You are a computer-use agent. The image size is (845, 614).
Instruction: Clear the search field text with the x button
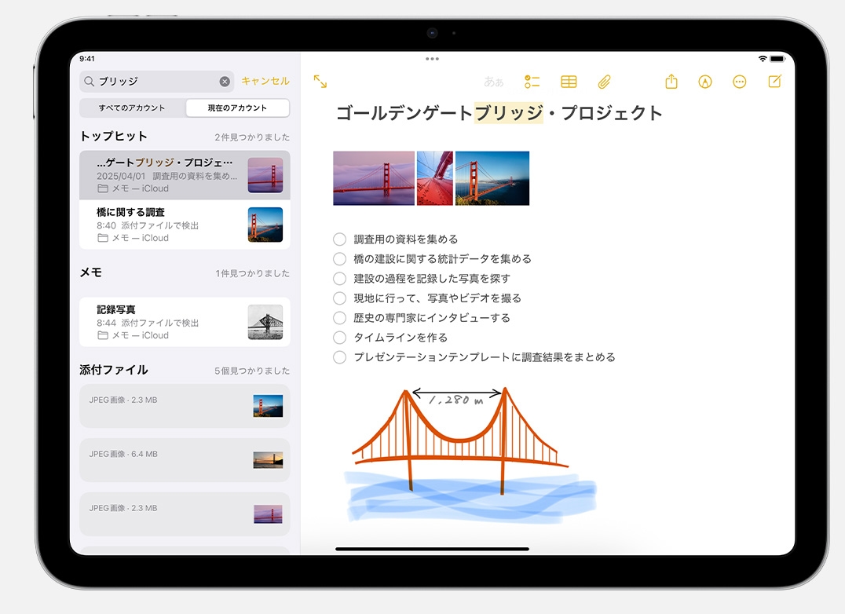225,82
